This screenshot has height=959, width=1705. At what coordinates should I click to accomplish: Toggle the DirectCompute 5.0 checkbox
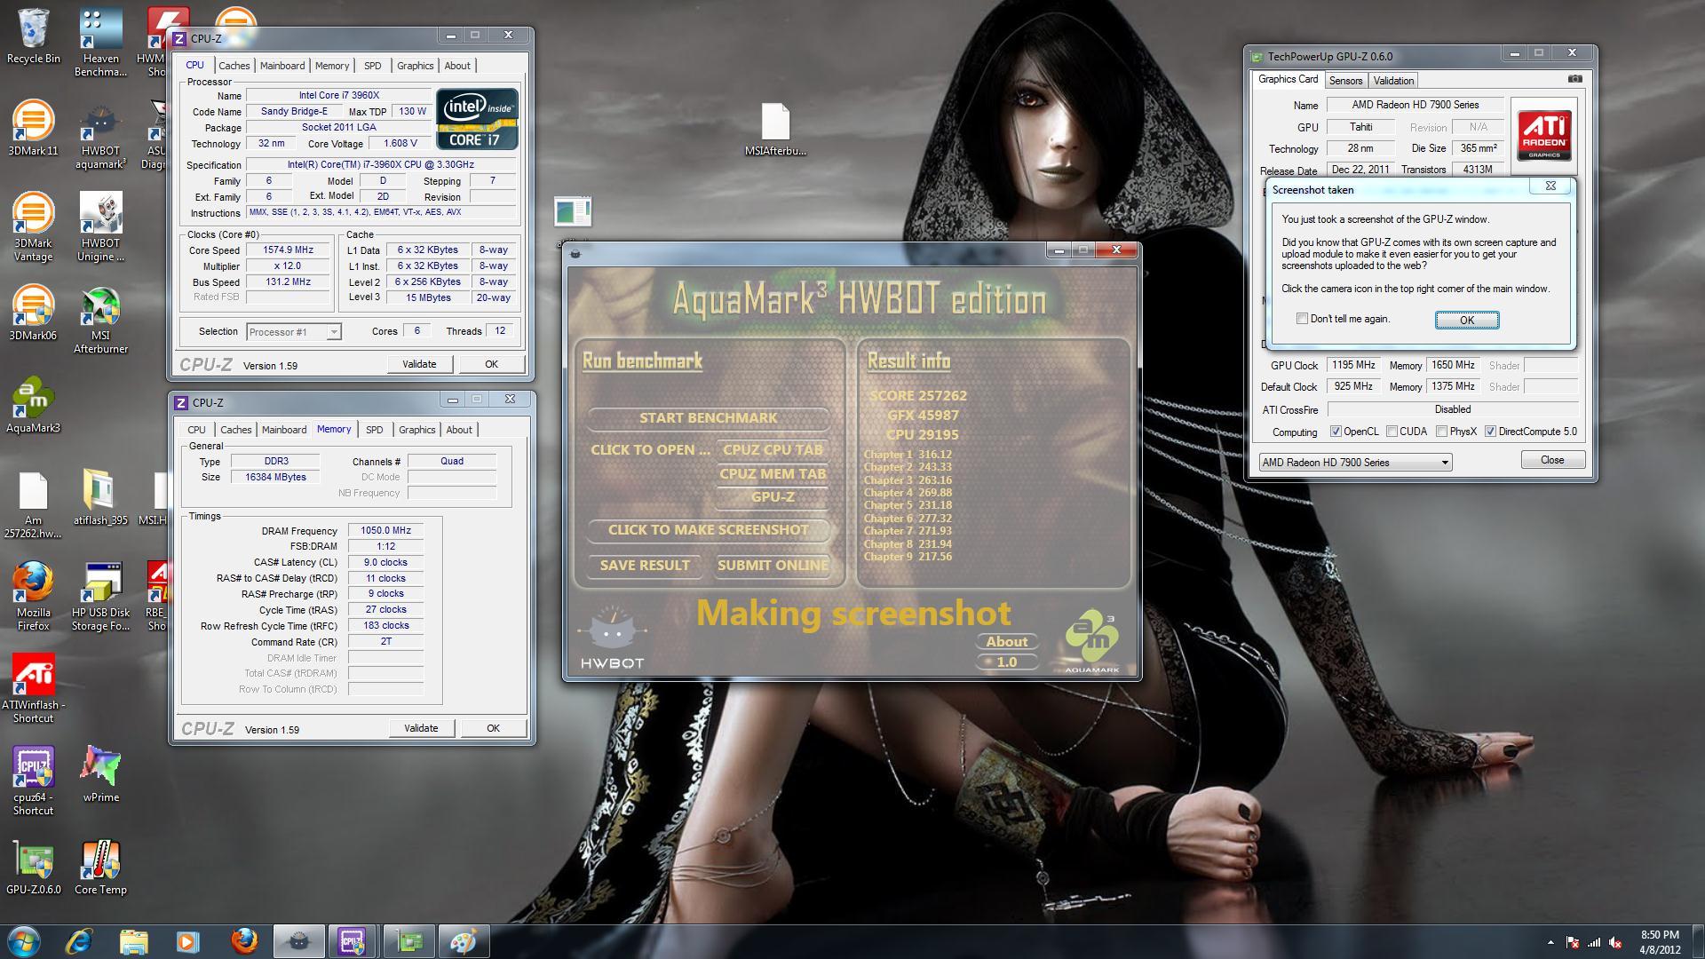point(1490,432)
